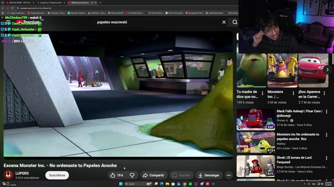This screenshot has width=334, height=187.
Task: Expand browser tab search dropdown
Action: point(3,3)
